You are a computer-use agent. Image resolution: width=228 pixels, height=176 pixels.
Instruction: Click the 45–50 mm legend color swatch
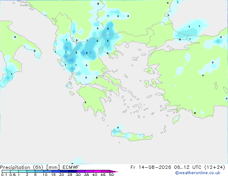(x=106, y=171)
